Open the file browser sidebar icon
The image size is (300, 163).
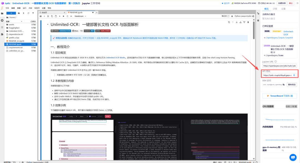2,13
